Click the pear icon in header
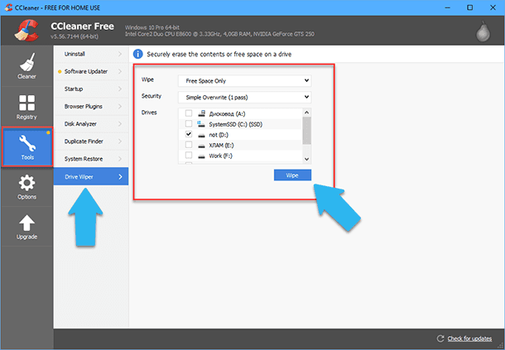This screenshot has height=350, width=505. (483, 31)
